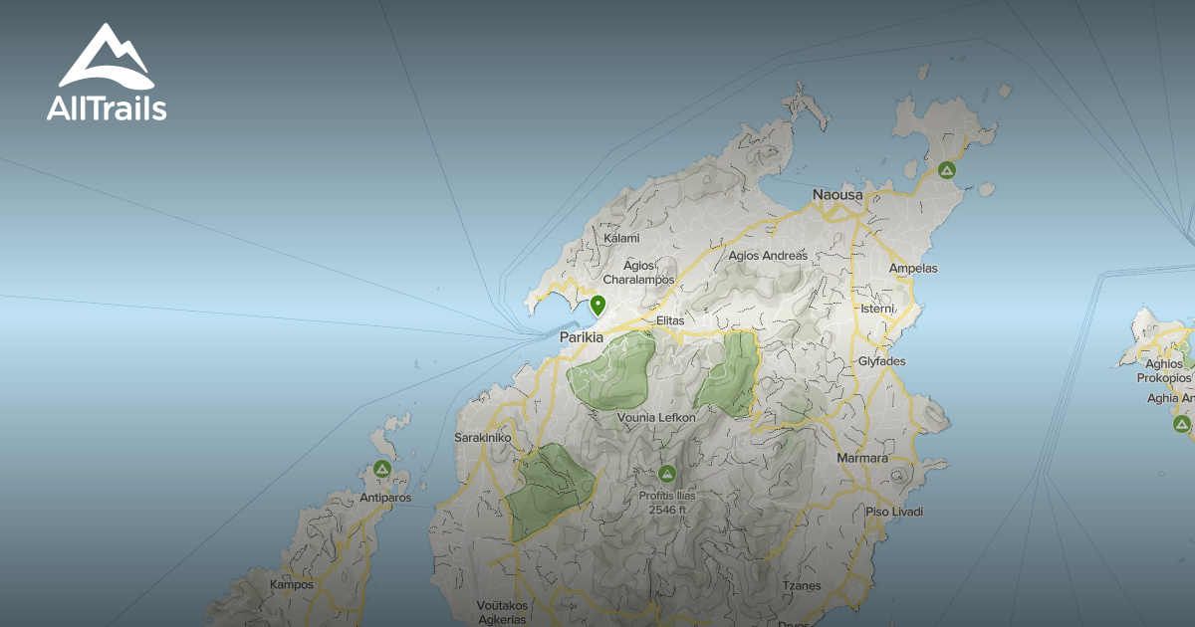
Task: Select the green location pin above Parikia
Action: (x=597, y=305)
